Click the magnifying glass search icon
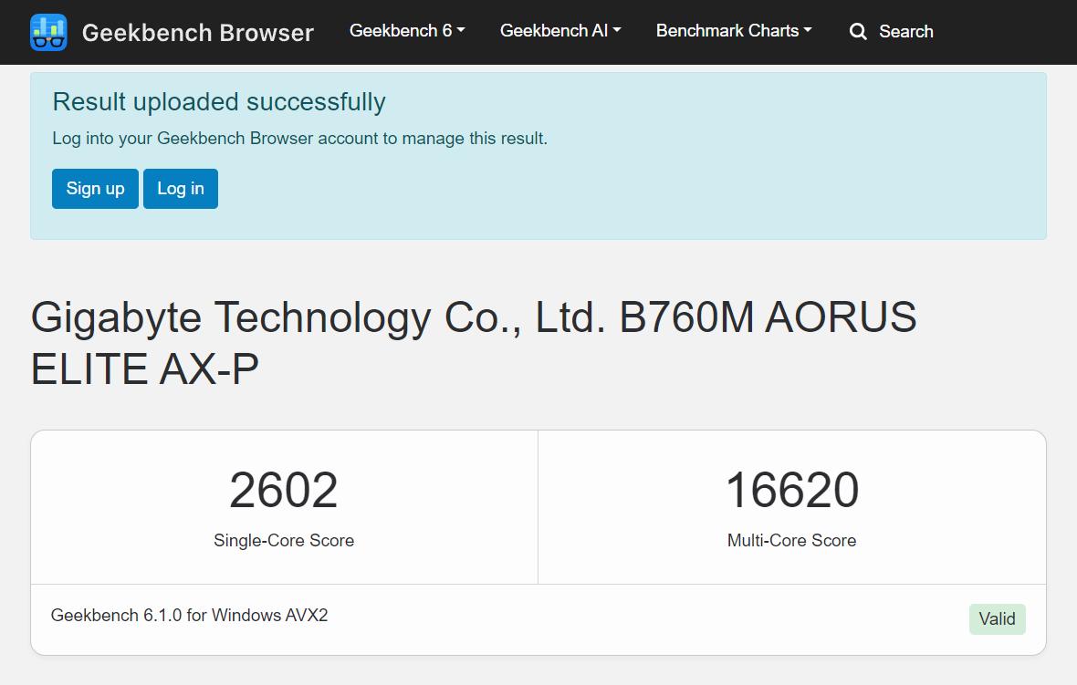 858,32
